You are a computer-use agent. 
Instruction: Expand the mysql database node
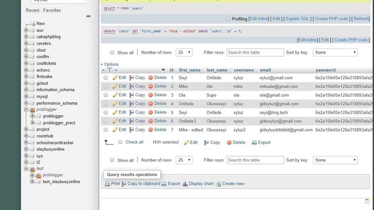(26, 96)
